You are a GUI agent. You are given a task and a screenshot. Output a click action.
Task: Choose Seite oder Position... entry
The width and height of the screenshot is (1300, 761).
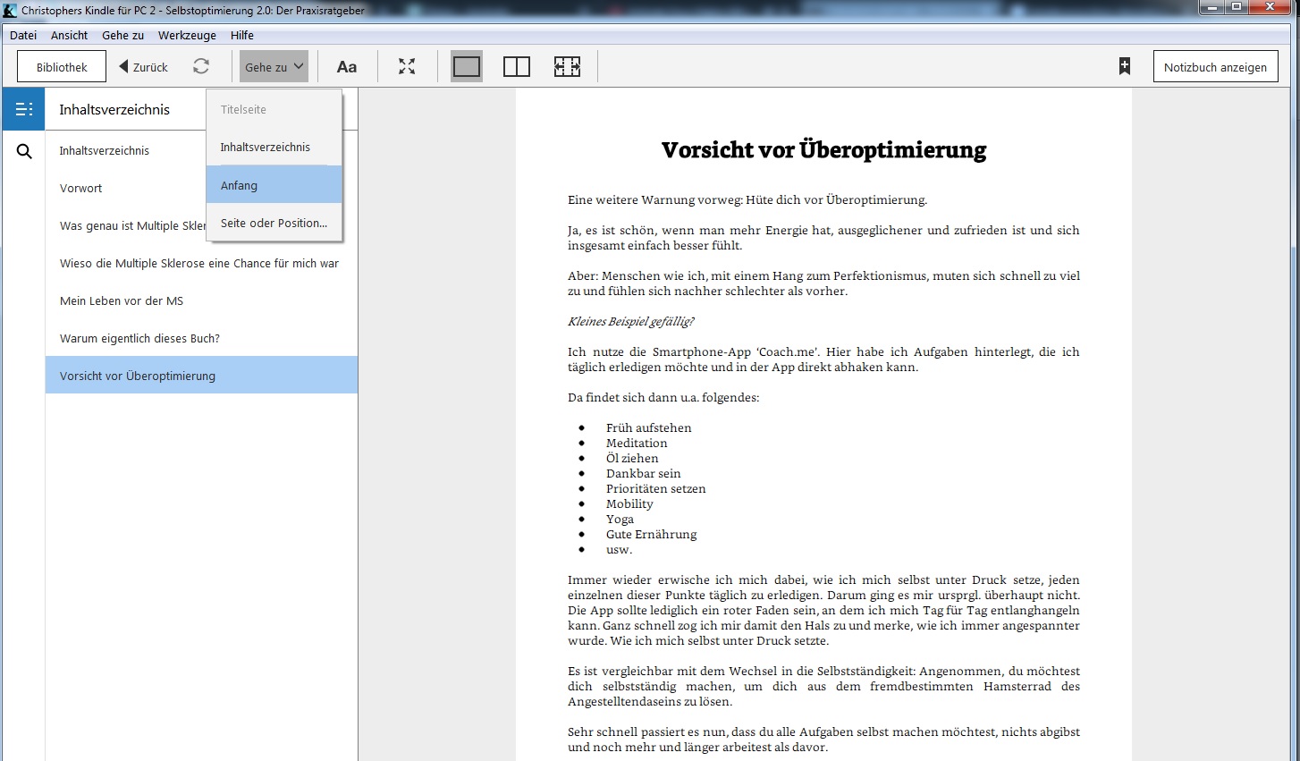(274, 223)
